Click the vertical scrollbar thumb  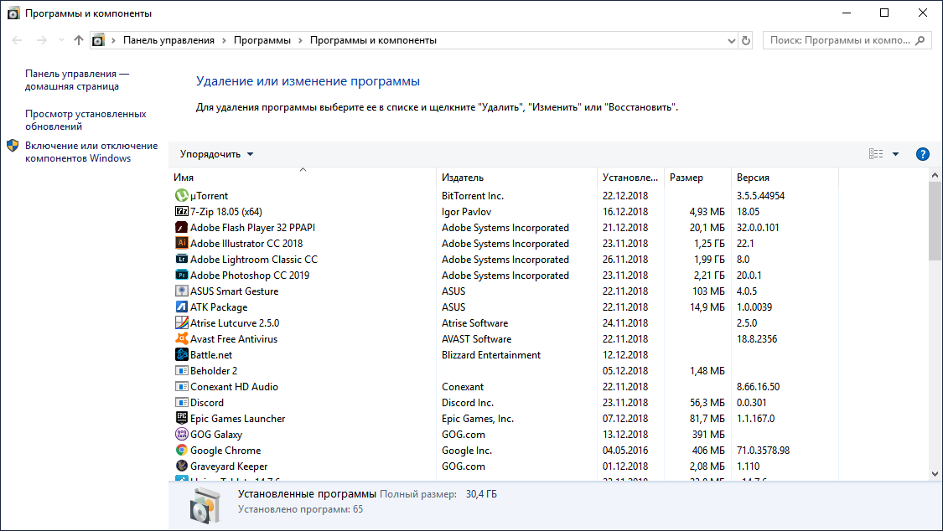click(x=935, y=220)
